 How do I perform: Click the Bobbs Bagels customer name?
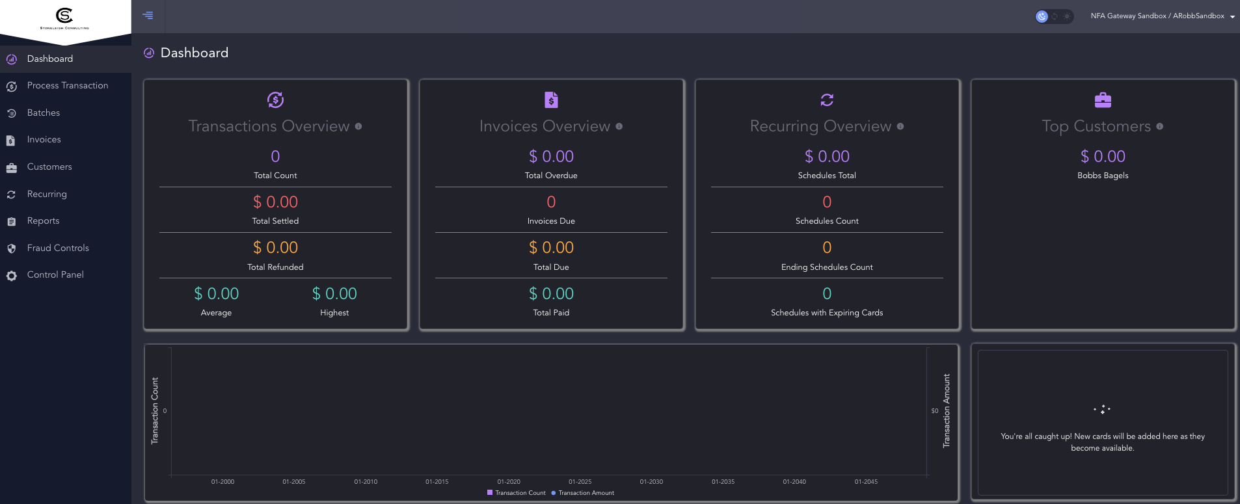[1103, 176]
